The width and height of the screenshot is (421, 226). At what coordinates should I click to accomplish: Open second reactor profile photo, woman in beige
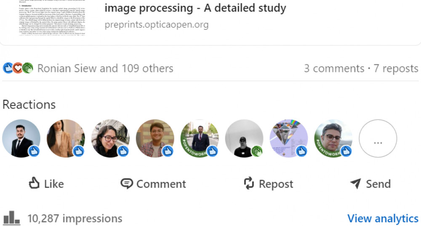[x=65, y=138]
